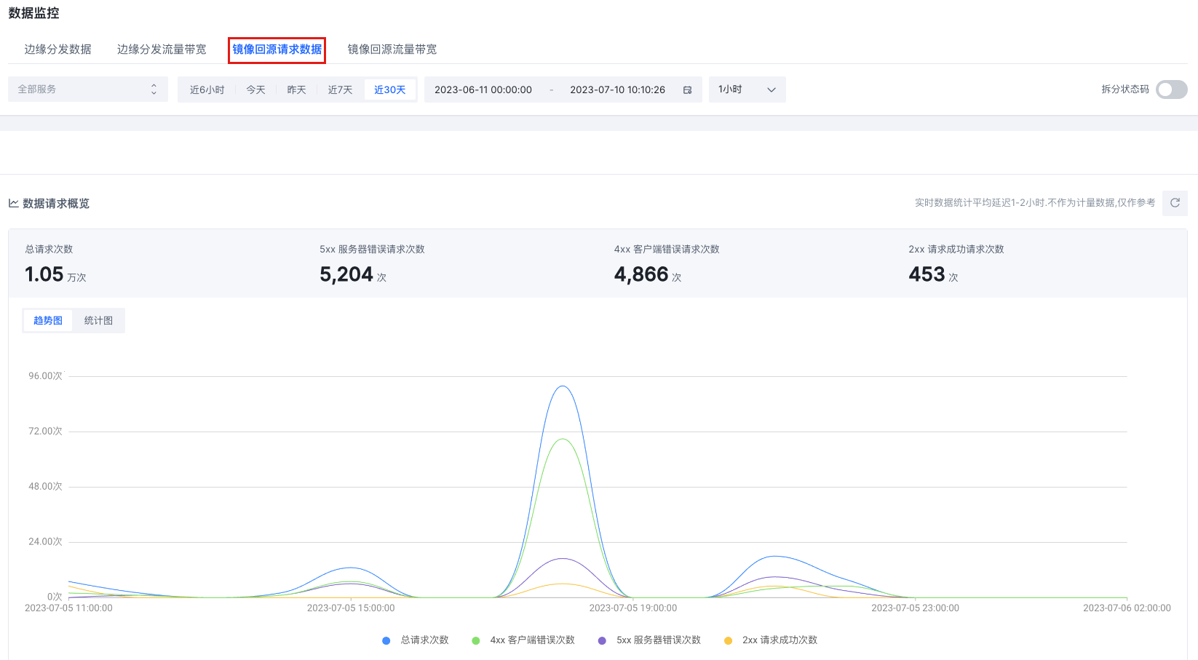Click the 2023-07-05 23:00:00 axis label
Image resolution: width=1198 pixels, height=660 pixels.
click(915, 608)
